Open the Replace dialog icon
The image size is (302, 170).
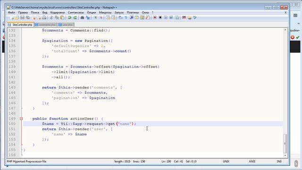point(88,18)
